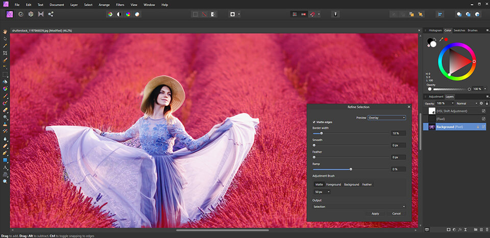Toggle visibility of the middle (Pixel) layer
Viewport: 490px width, 238px height.
[x=484, y=119]
